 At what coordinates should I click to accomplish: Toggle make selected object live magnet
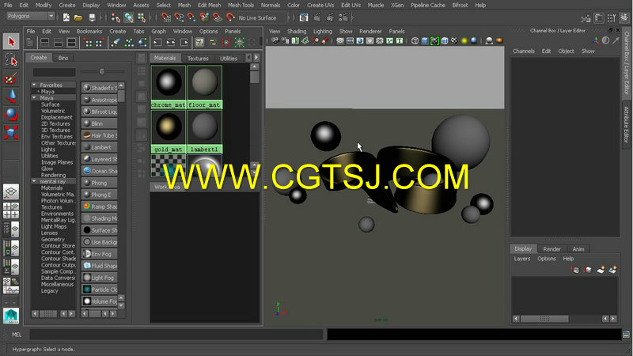point(230,17)
